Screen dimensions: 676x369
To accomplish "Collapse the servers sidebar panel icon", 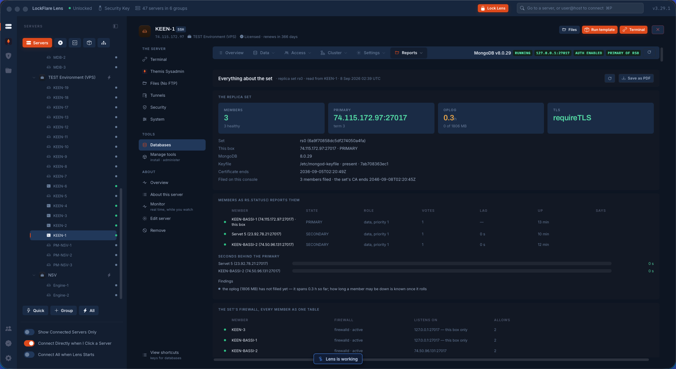I will [115, 26].
